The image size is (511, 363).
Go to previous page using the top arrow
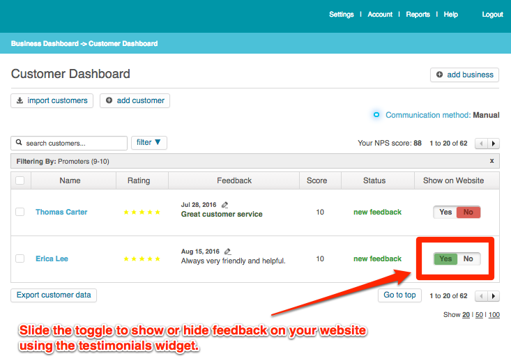click(x=481, y=144)
